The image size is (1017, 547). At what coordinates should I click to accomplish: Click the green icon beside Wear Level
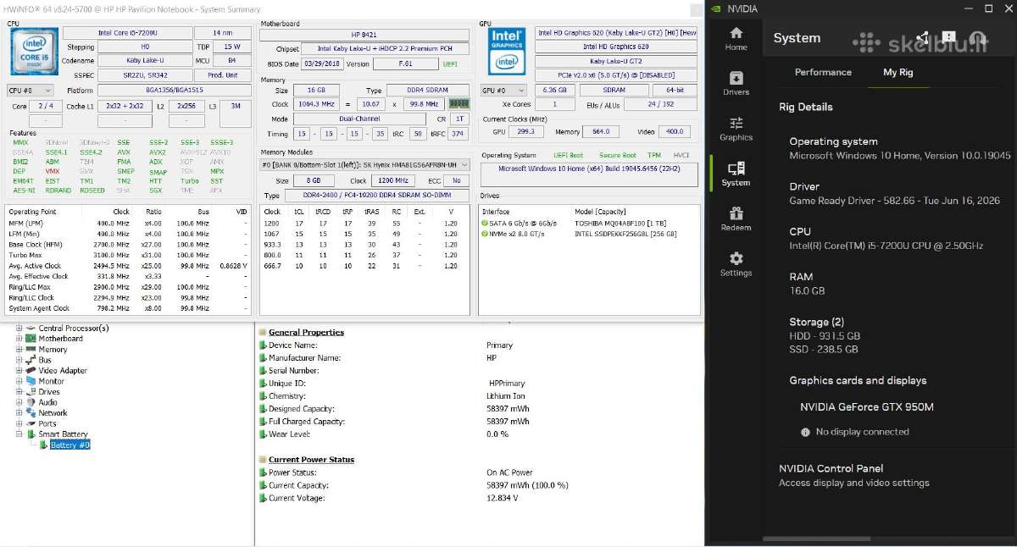click(263, 434)
